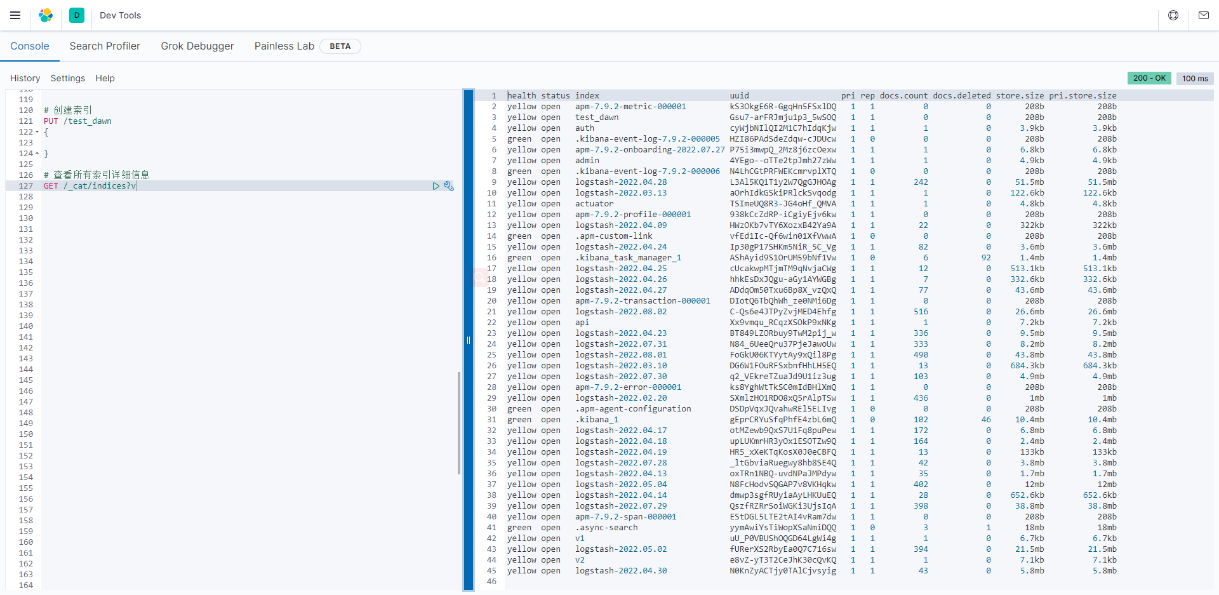Select docs count 516 for logstash-2022.08.02
Screen dimensions: 1219x595
[x=921, y=312]
